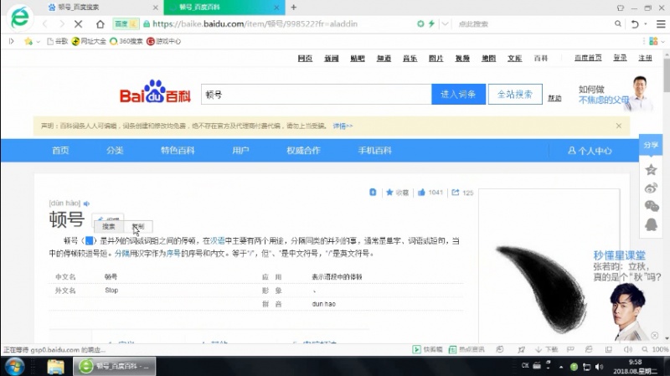Play the pronunciation speaker icon
Image resolution: width=670 pixels, height=376 pixels.
(x=87, y=203)
